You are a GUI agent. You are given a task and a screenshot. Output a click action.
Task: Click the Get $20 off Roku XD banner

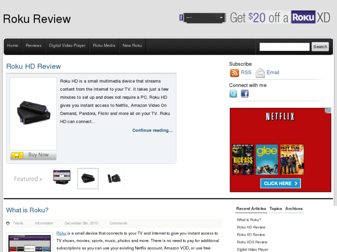[x=254, y=18]
